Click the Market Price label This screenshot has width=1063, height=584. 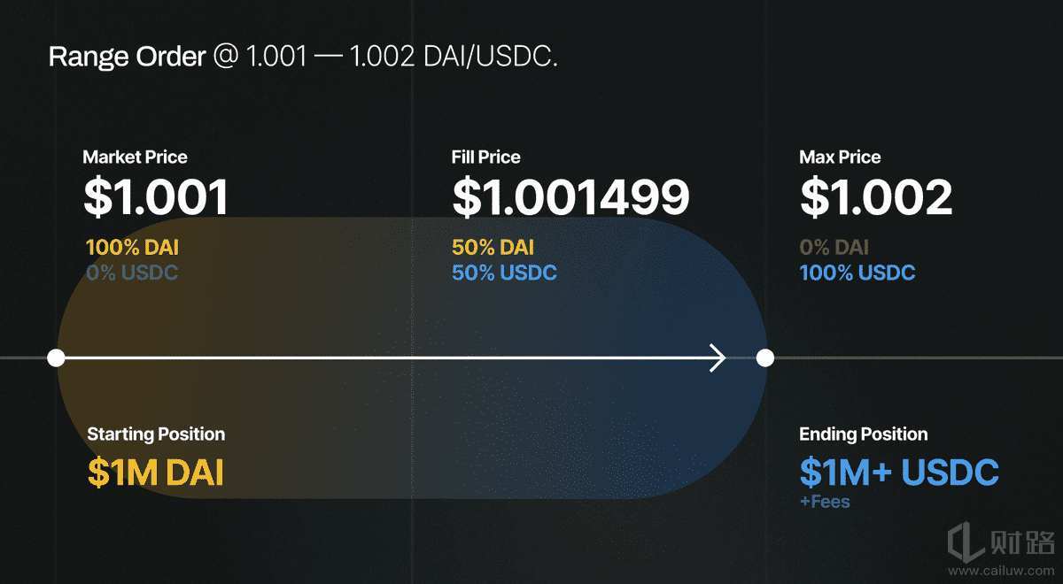coord(135,158)
